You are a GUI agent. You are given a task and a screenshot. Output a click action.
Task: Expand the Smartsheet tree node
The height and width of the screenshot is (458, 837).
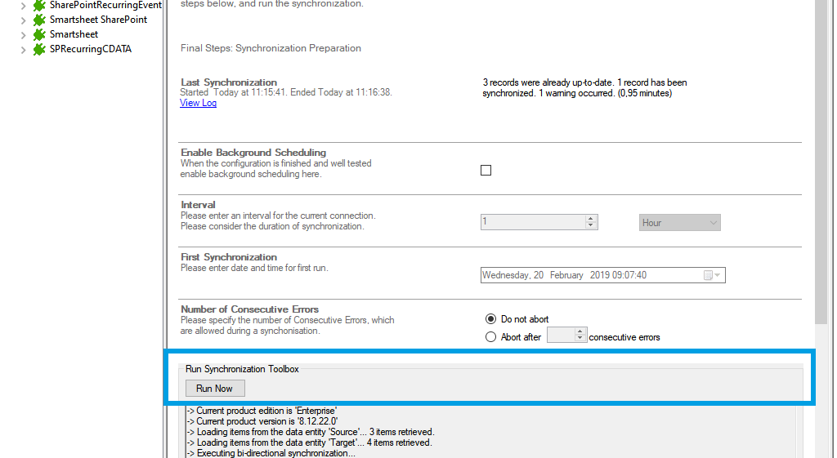coord(23,34)
